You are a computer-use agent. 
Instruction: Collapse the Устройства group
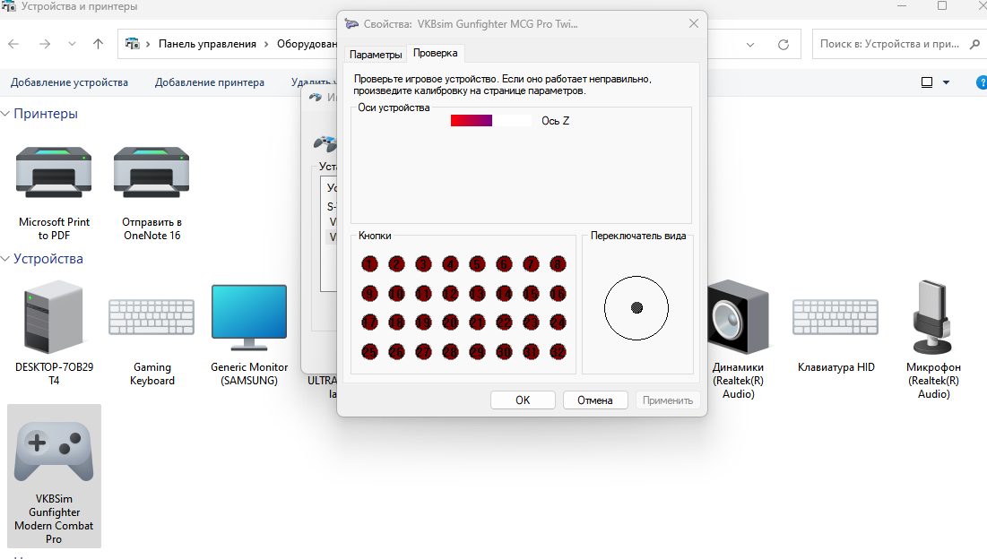pyautogui.click(x=6, y=259)
